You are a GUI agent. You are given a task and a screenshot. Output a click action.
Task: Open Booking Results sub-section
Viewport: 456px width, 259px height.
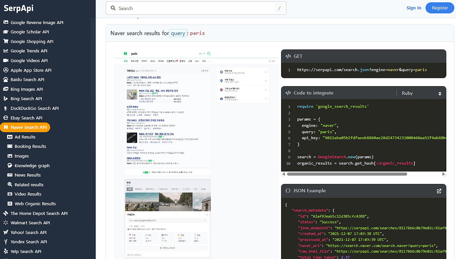pyautogui.click(x=30, y=147)
